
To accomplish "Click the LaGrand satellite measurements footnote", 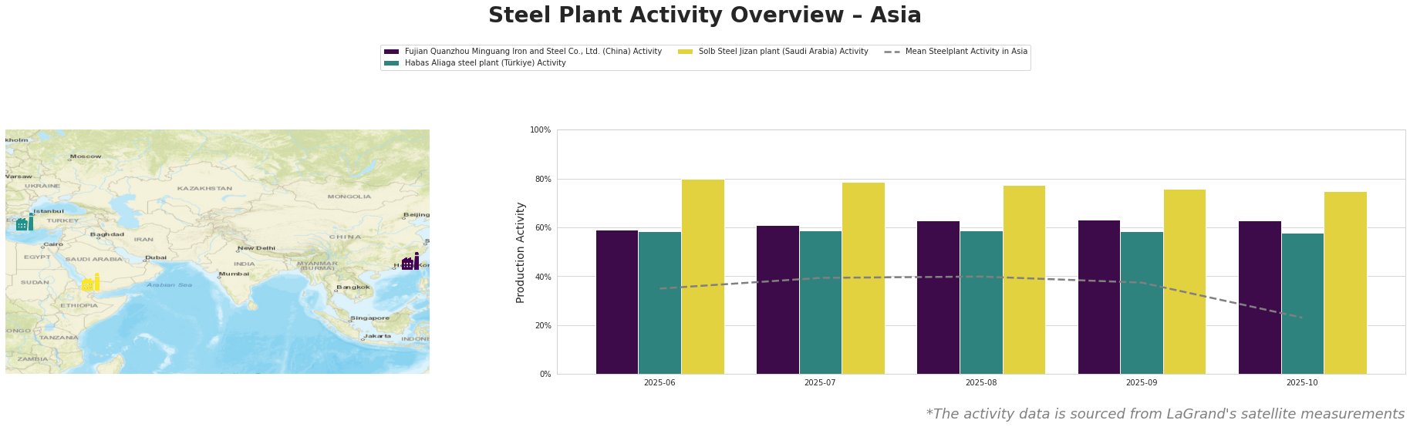I will (x=1165, y=414).
